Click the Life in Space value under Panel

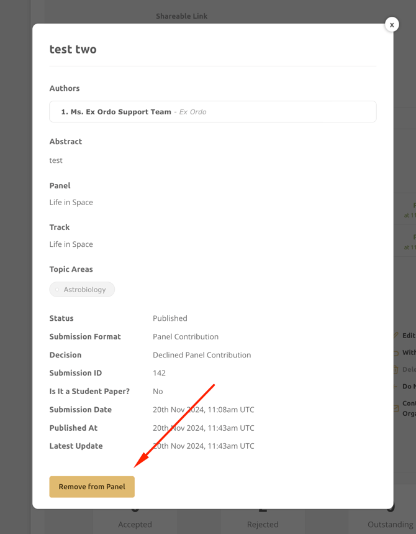click(71, 203)
